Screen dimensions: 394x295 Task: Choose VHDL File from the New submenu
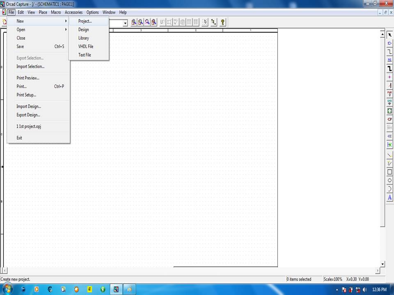tap(89, 46)
